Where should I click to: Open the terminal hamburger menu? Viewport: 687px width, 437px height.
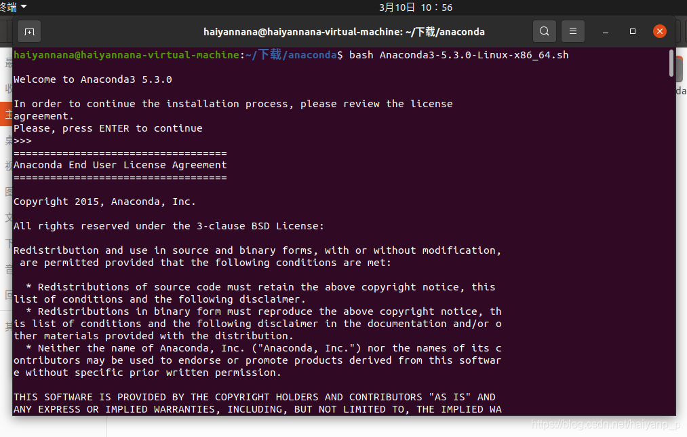tap(572, 32)
